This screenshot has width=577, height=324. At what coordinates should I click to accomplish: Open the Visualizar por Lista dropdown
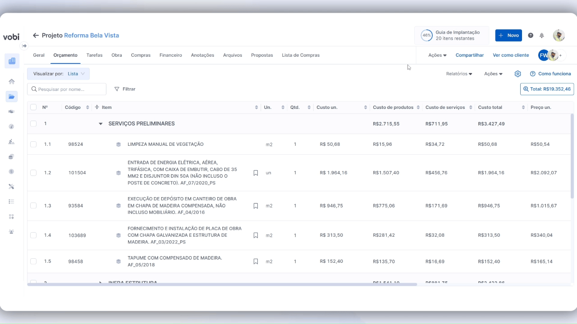click(x=58, y=74)
